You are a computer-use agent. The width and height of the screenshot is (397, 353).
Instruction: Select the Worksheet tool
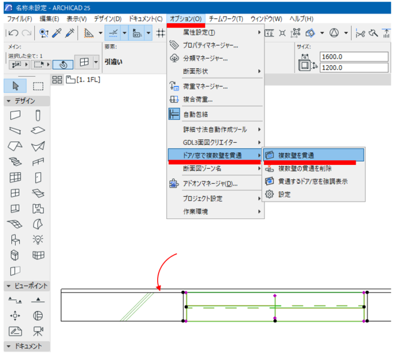[15, 331]
